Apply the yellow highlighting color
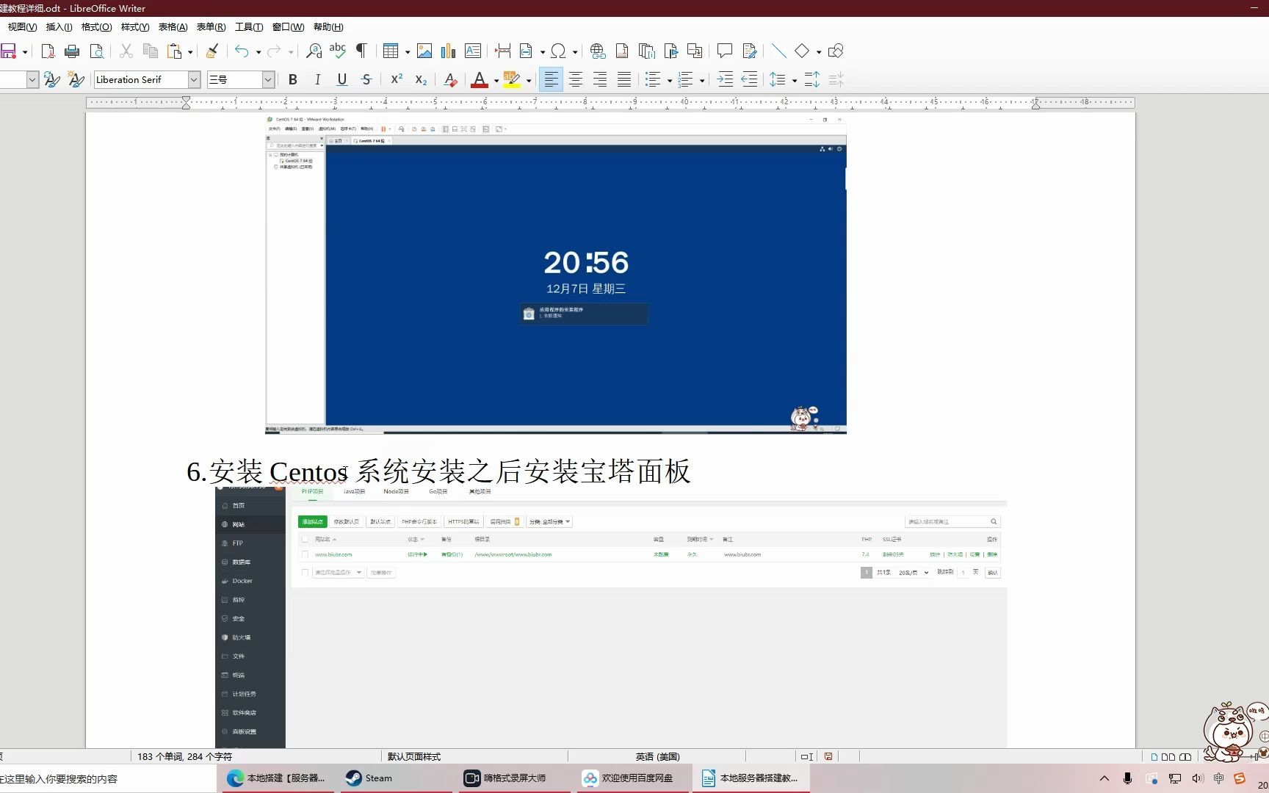The image size is (1269, 793). click(x=512, y=79)
